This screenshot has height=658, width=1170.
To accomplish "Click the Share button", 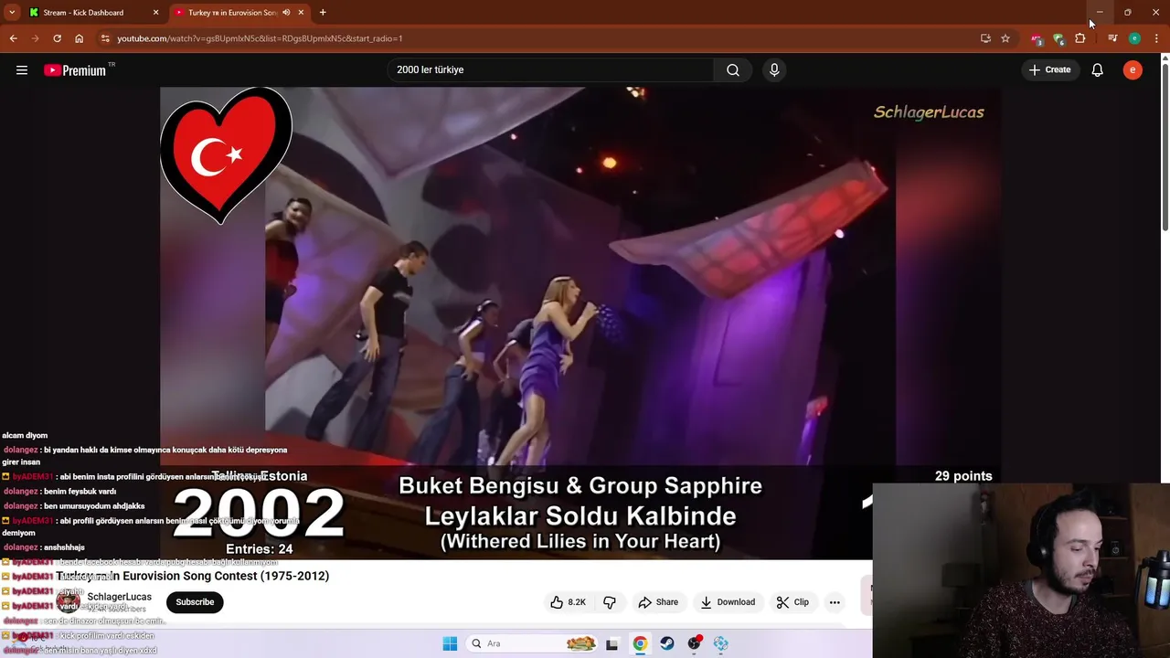I will tap(658, 602).
